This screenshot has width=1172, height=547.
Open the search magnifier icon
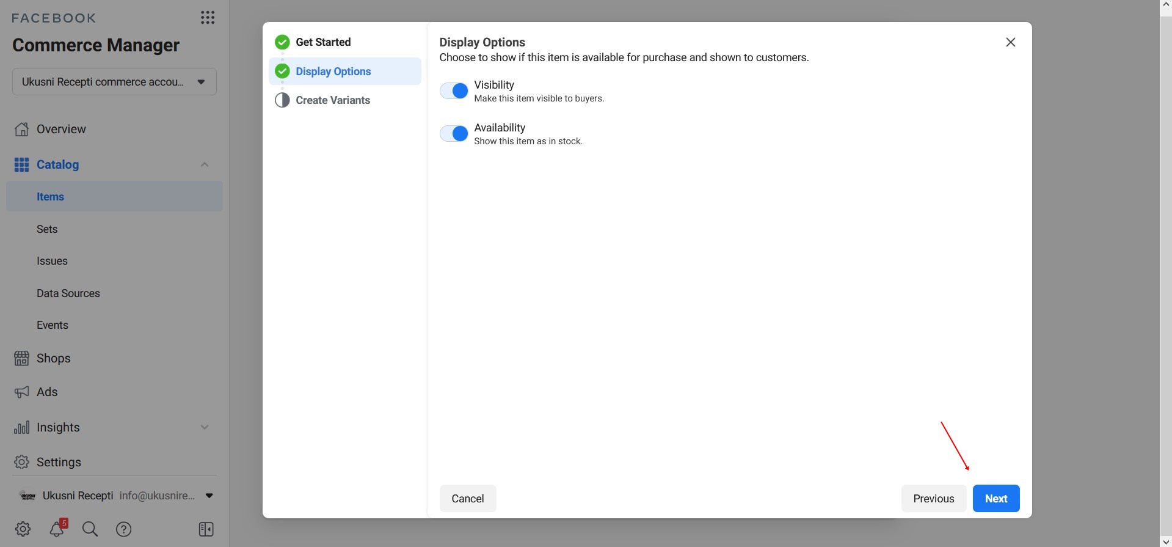click(x=90, y=529)
